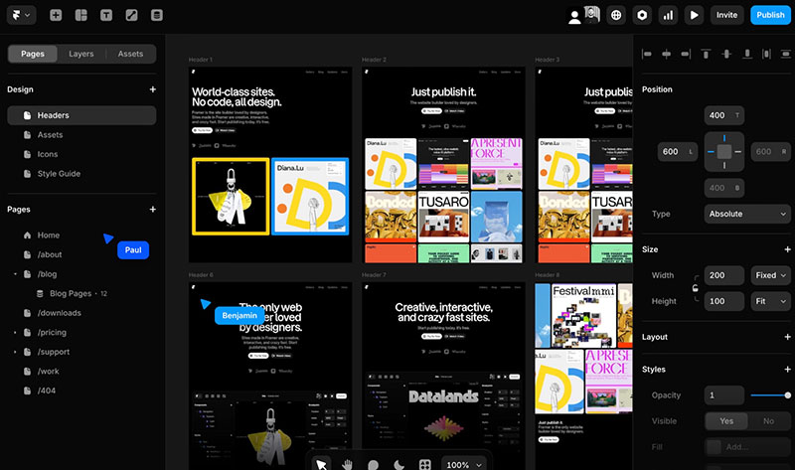Set Visible to No
Image resolution: width=795 pixels, height=470 pixels.
coord(768,421)
